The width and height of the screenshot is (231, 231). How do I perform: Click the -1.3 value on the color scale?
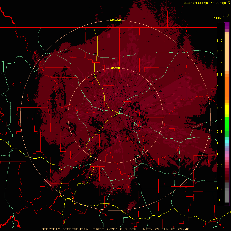pos(219,188)
